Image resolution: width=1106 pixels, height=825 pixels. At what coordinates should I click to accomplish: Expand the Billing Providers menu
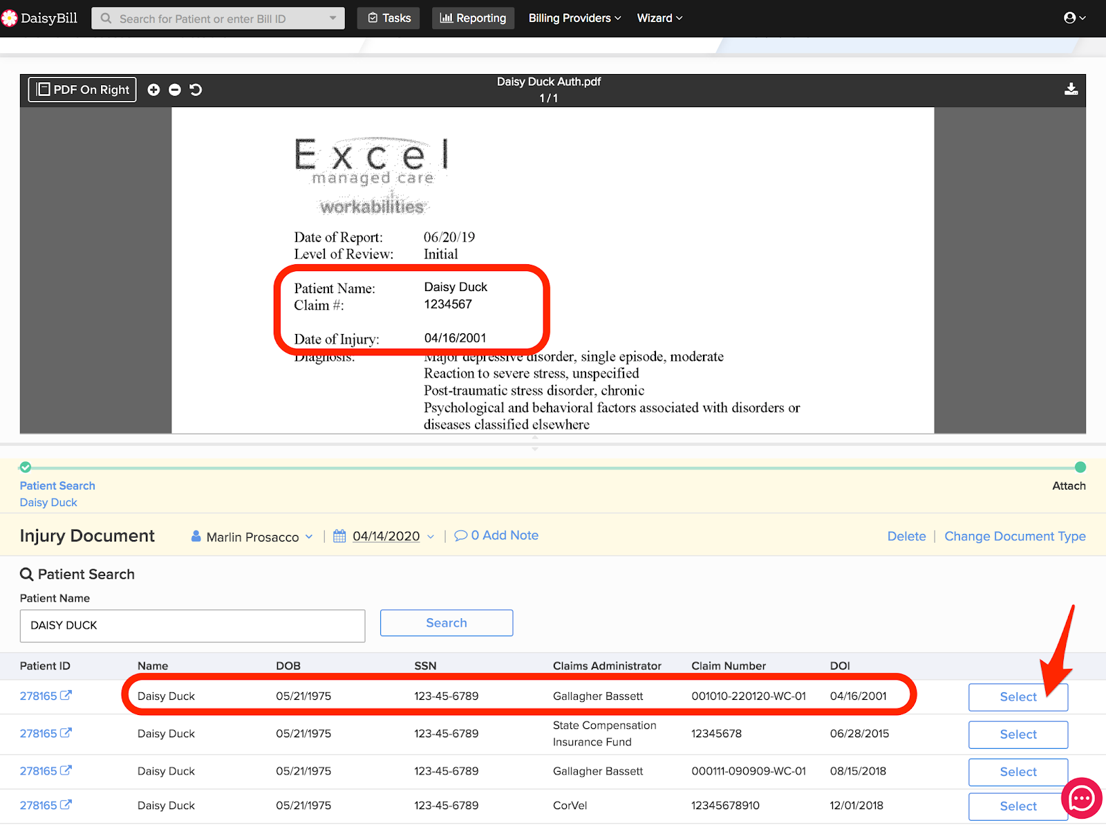(x=574, y=18)
